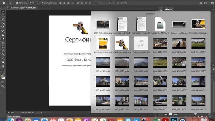The image size is (215, 121).
Task: Select the Eyedropper tool
Action: 3,24
